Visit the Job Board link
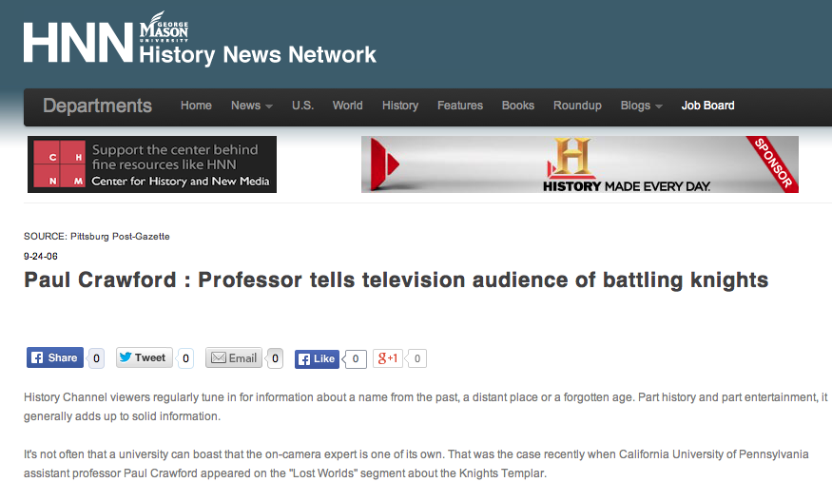This screenshot has width=832, height=482. point(707,106)
